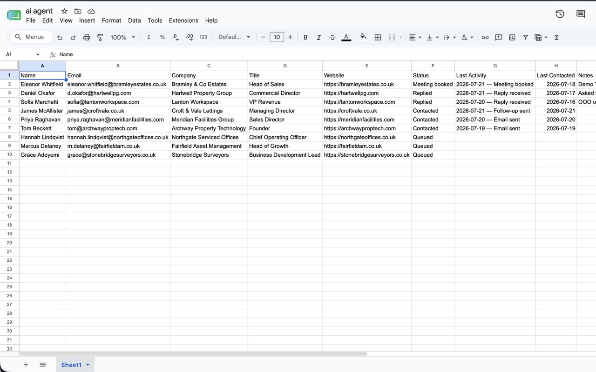Search menus with Menus box
This screenshot has height=372, width=596.
tap(31, 37)
